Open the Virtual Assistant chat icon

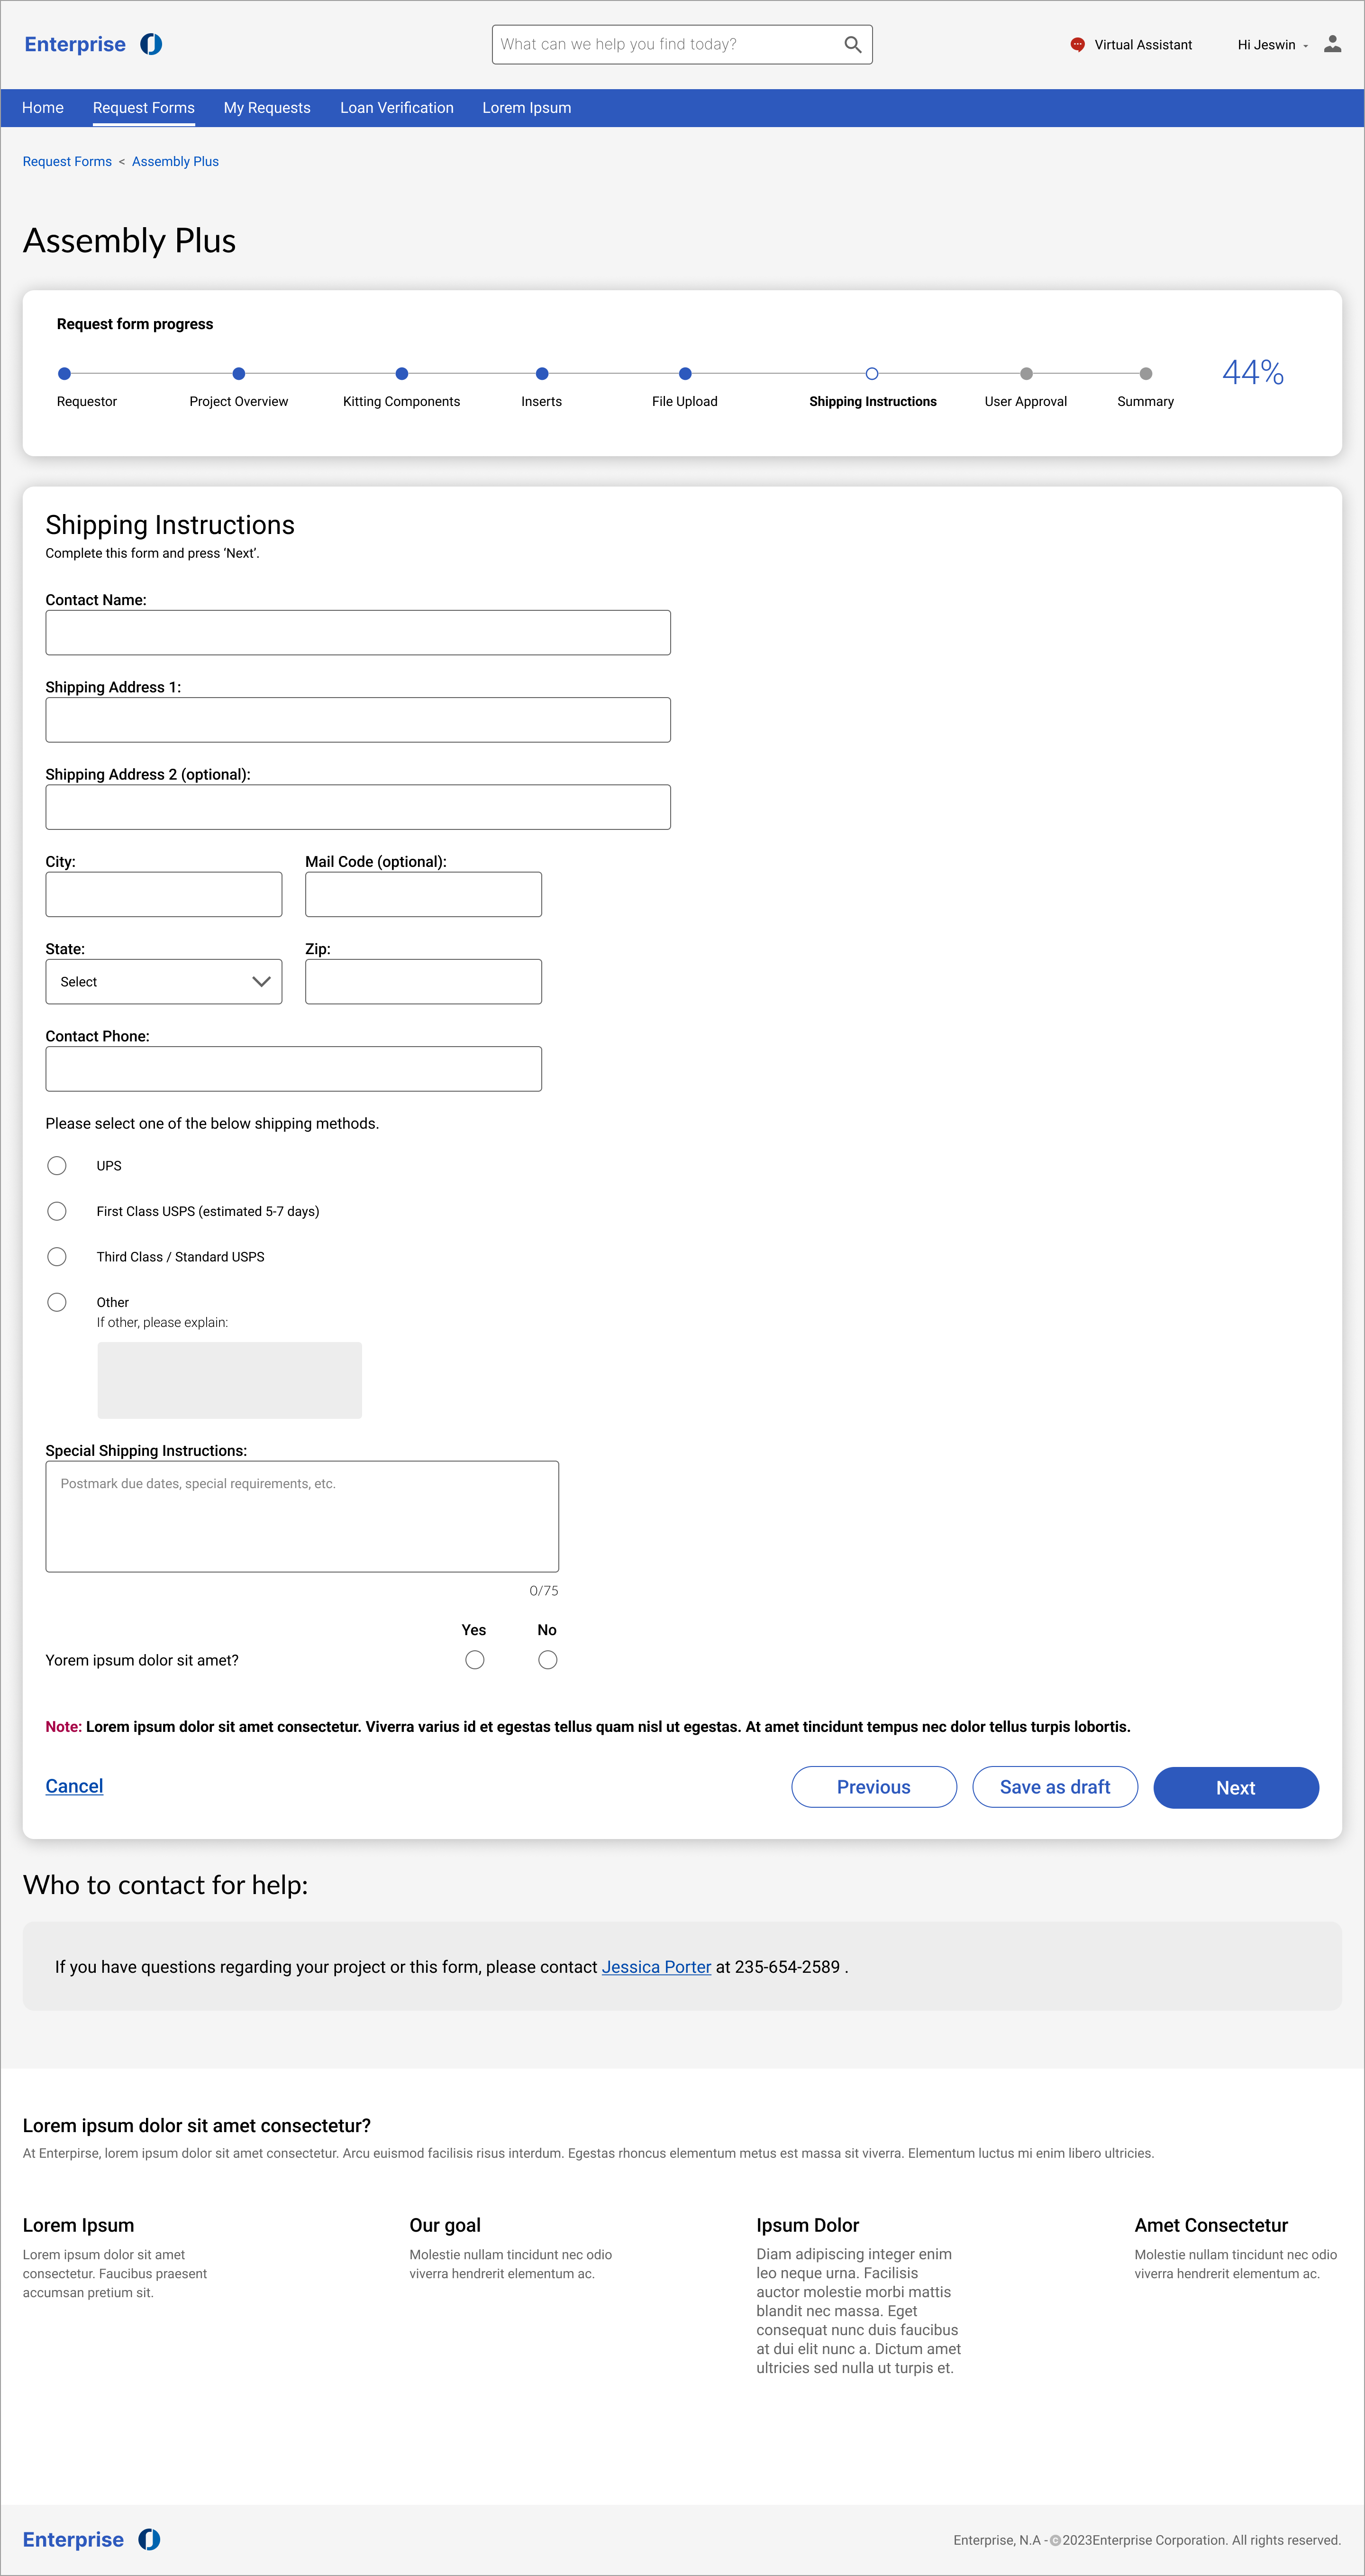[1077, 45]
